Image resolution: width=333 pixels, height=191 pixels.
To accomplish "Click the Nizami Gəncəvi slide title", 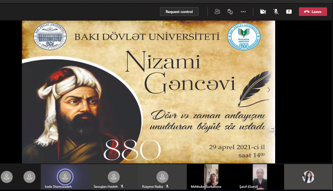I will 181,73.
